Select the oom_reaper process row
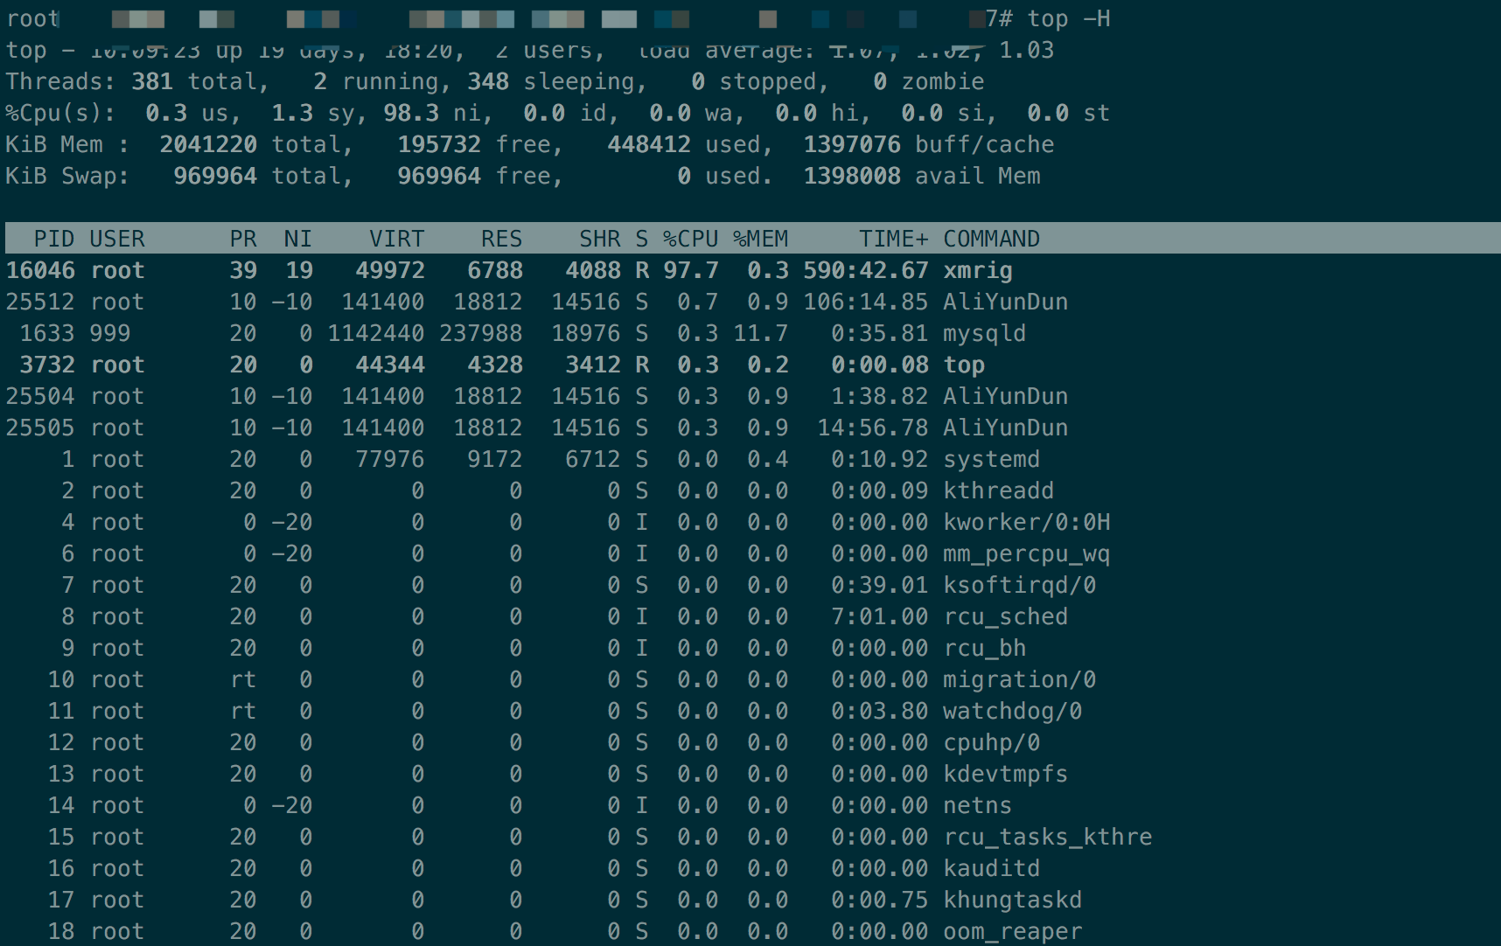The width and height of the screenshot is (1501, 946). point(525,931)
